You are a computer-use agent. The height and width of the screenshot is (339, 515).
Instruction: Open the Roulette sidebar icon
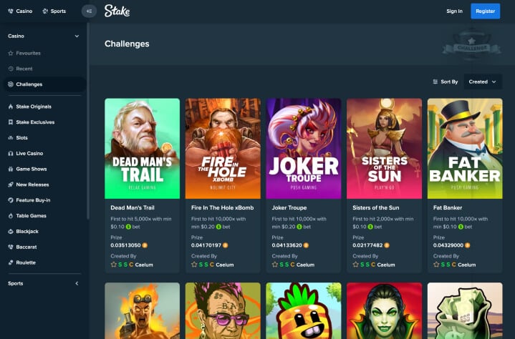click(11, 262)
